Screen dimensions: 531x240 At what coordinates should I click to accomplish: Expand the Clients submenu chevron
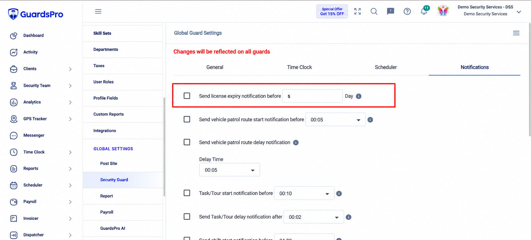70,69
